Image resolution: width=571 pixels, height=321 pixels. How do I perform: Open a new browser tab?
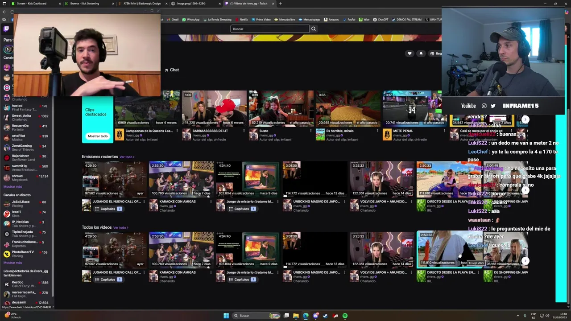(x=280, y=4)
